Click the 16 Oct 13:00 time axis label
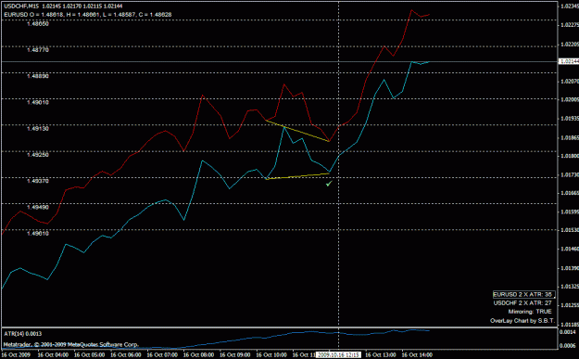 pos(381,355)
